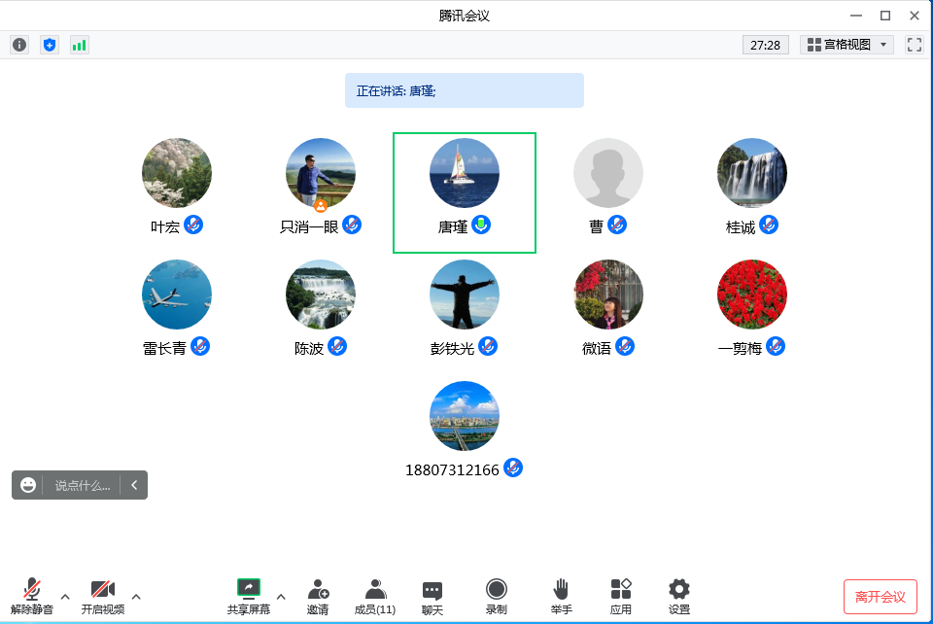Click 只消一眼's muted mic icon

(352, 225)
